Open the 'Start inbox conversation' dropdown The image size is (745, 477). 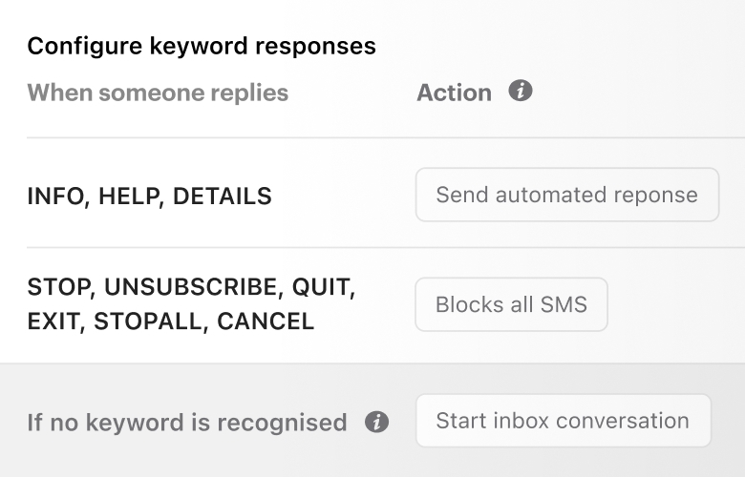coord(564,421)
